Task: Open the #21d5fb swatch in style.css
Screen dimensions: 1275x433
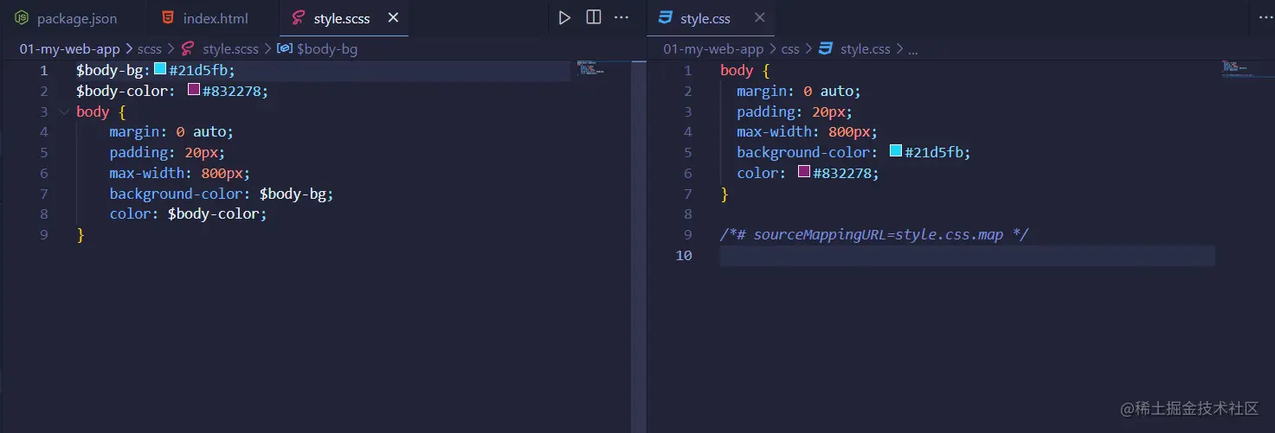Action: click(896, 152)
